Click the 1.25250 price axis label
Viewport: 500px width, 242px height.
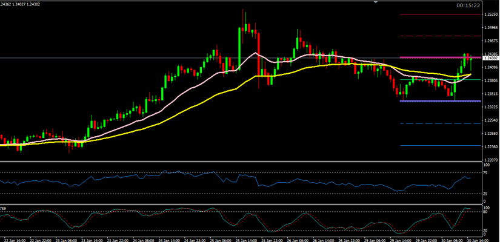(x=490, y=15)
